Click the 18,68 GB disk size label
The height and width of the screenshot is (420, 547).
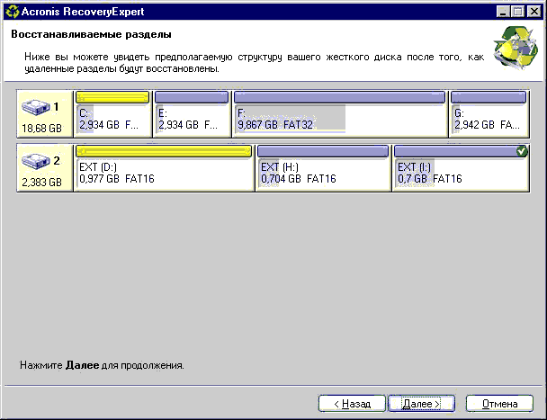coord(41,129)
